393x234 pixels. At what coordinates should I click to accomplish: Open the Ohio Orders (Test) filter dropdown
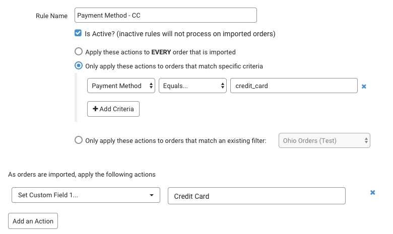coord(324,140)
